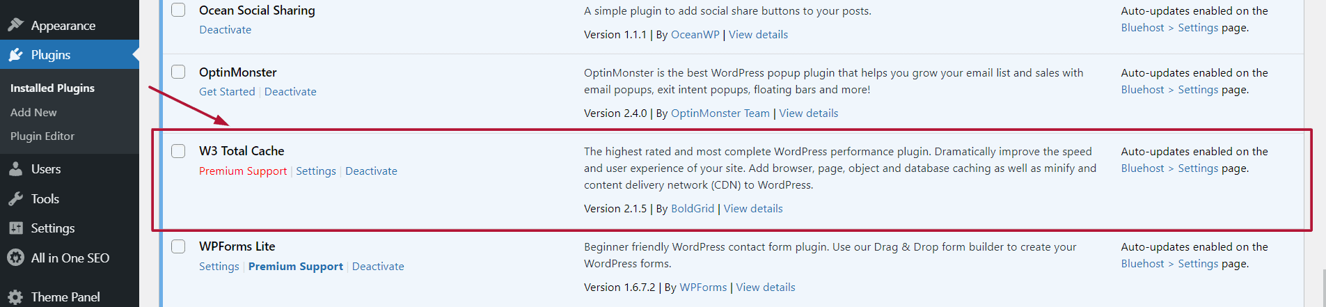Screen dimensions: 1326x307
Task: Open the BoldGrid author link
Action: click(x=693, y=209)
